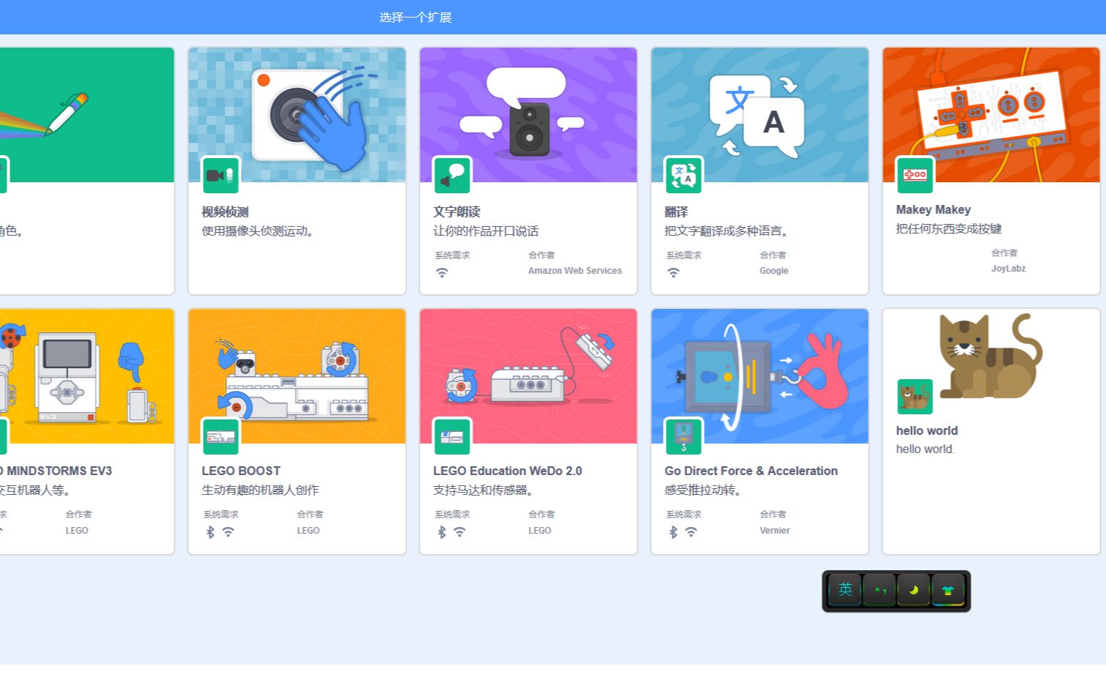
Task: Open the 文字朗读 extension card image
Action: [x=528, y=115]
